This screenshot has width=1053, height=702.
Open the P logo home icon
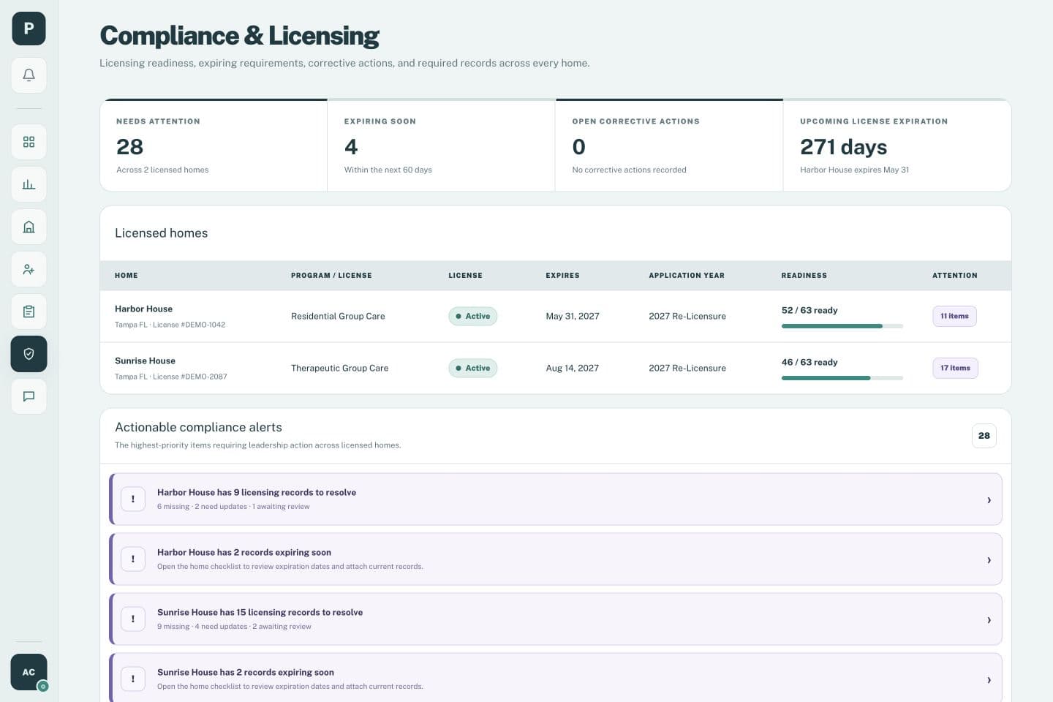[x=29, y=29]
